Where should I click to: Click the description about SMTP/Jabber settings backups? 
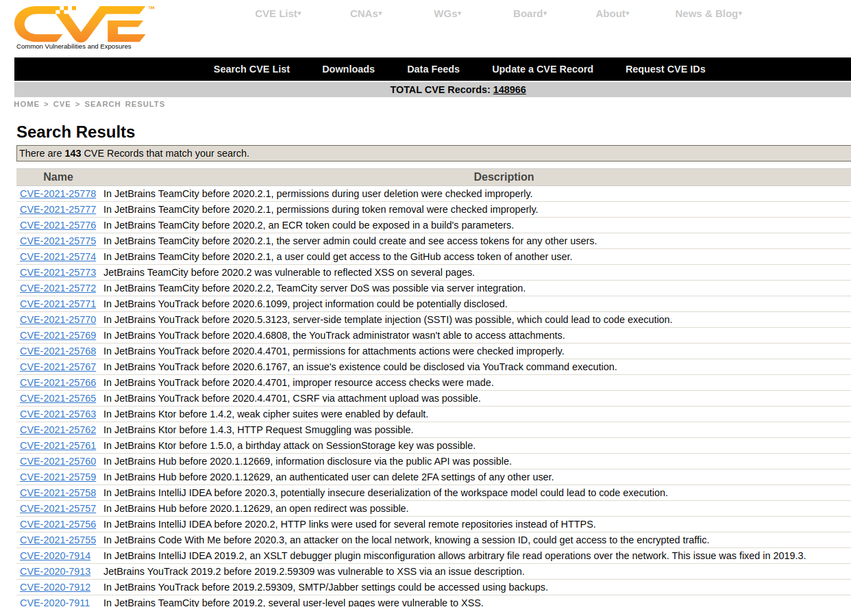coord(325,587)
